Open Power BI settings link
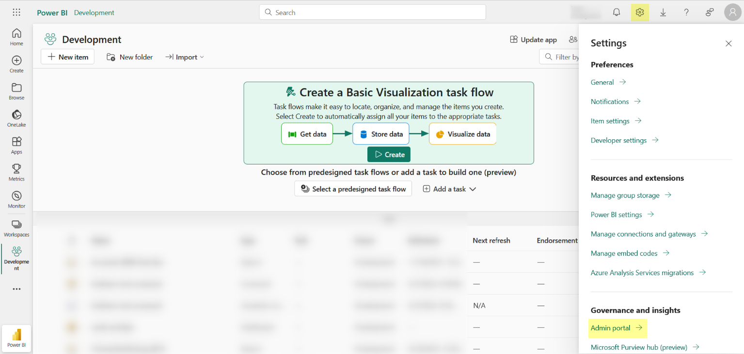 point(622,215)
